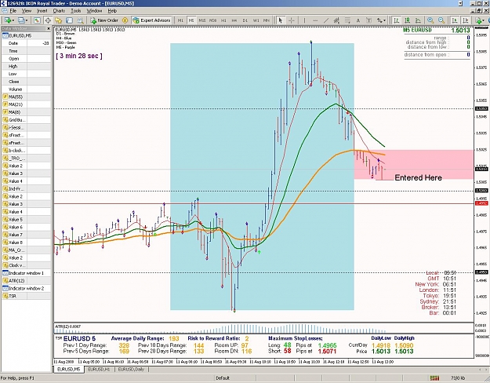Screen dimensions: 490x383
Task: Open the Help menu
Action: 112,11
